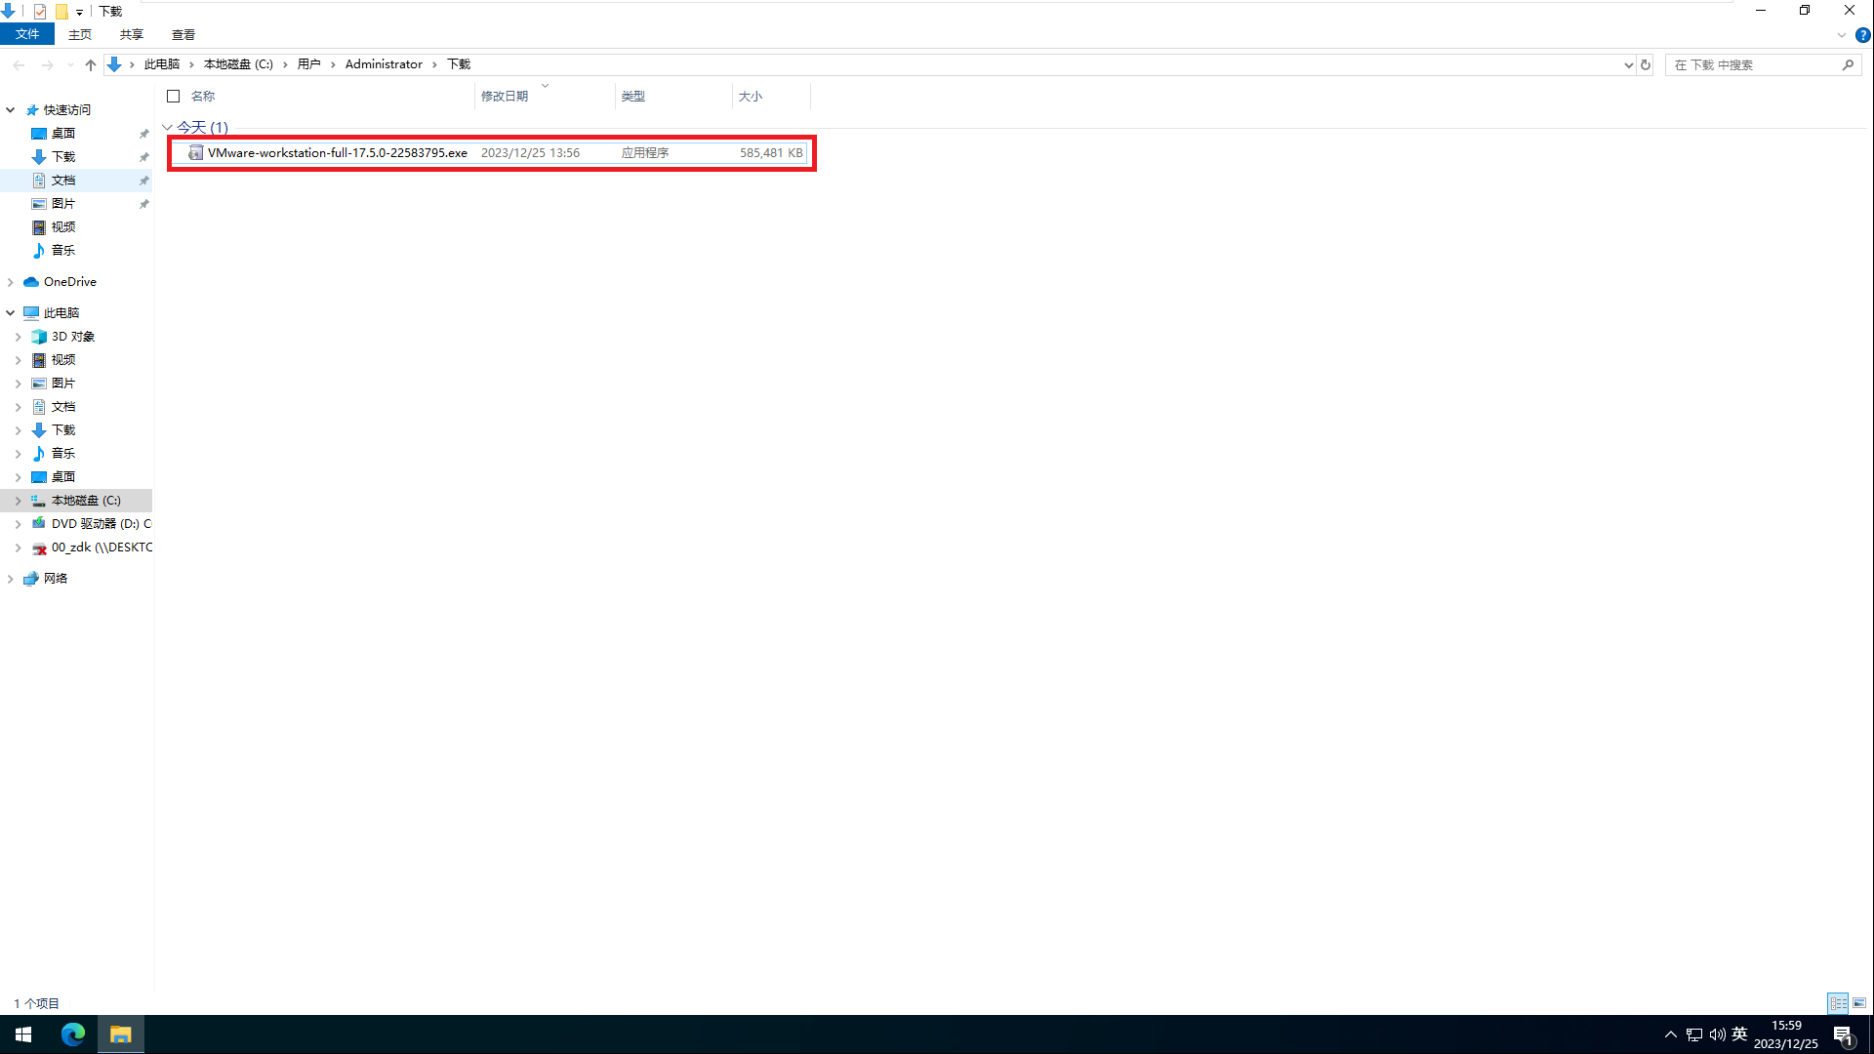Screen dimensions: 1874x1054
Task: Go up one folder level
Action: 91,64
